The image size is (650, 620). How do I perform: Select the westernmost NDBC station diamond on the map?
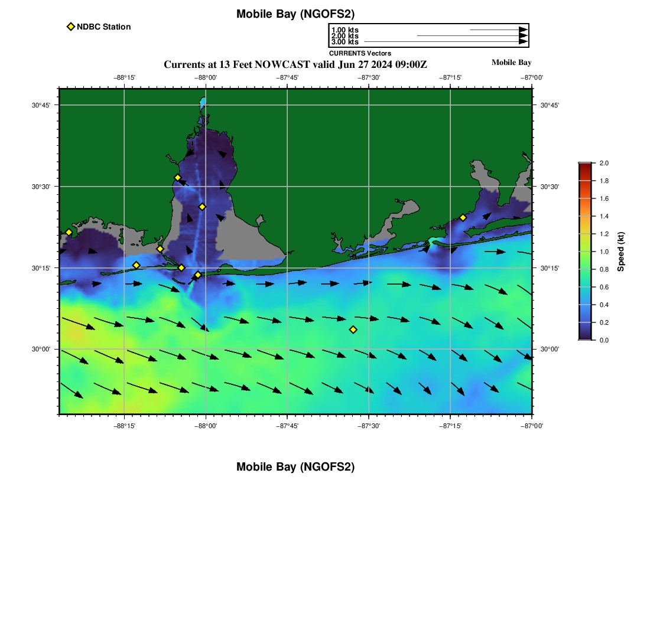pos(69,232)
